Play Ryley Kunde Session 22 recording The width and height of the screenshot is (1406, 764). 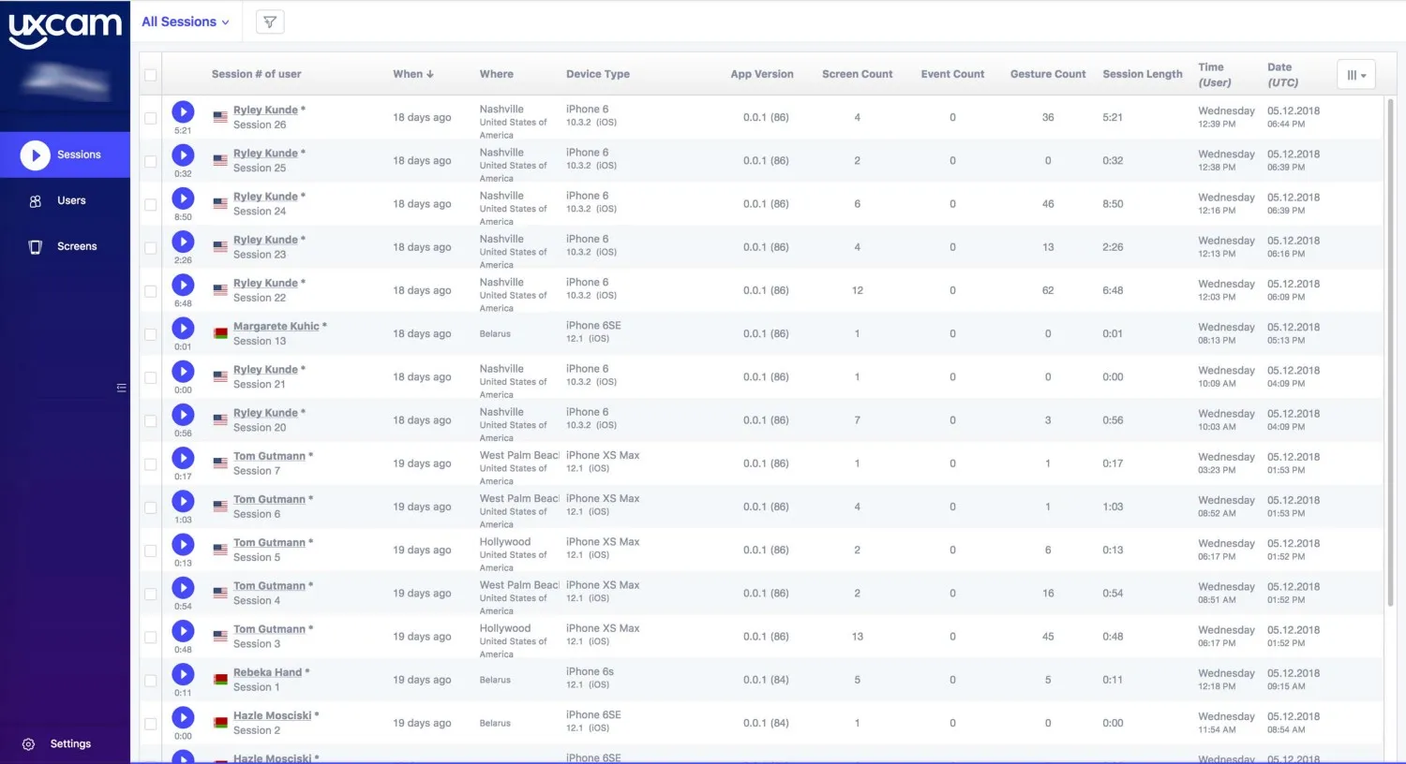[183, 284]
